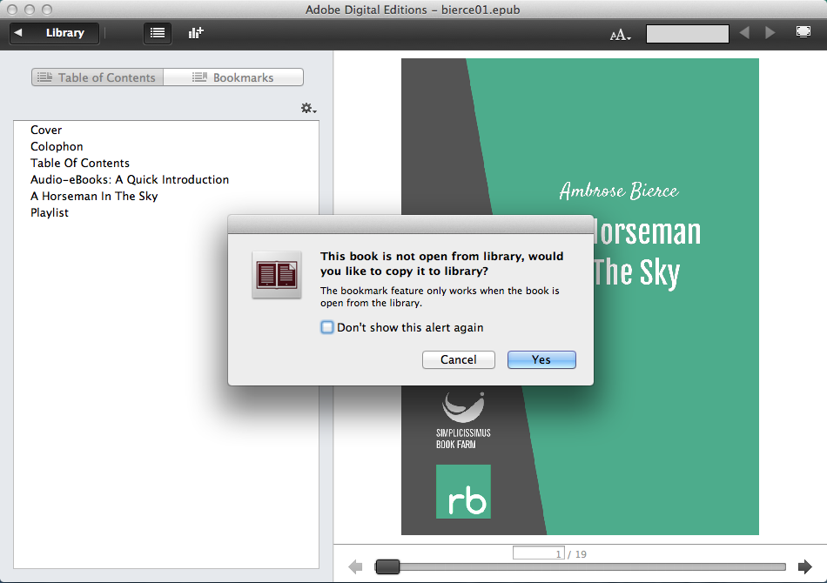The height and width of the screenshot is (583, 827).
Task: Open A Horseman In The Sky chapter
Action: (94, 196)
